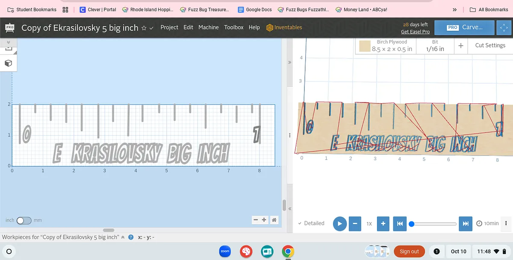
Task: Open the Machine menu
Action: (x=208, y=27)
